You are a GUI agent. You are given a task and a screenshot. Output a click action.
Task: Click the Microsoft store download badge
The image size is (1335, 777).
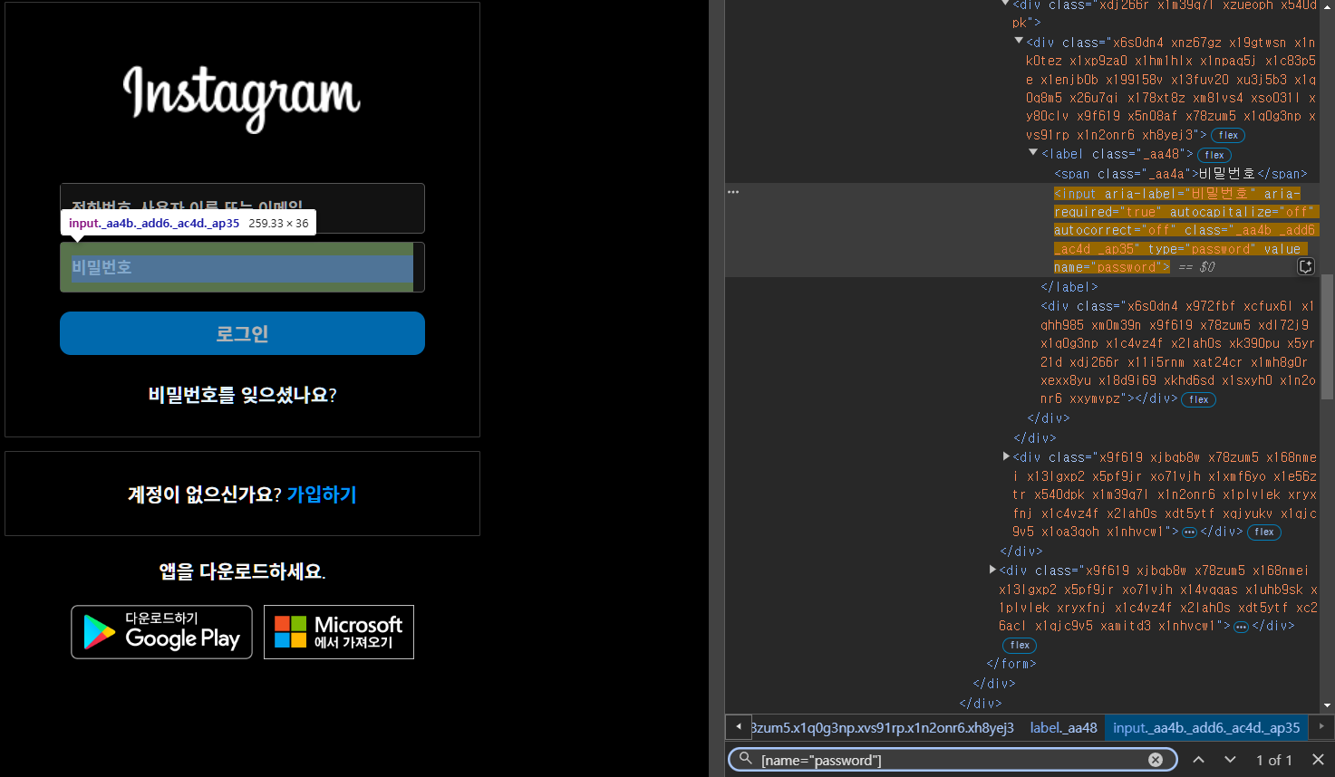click(339, 632)
